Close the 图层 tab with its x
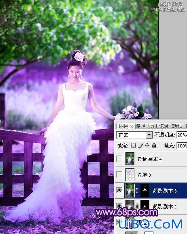 tap(132, 127)
